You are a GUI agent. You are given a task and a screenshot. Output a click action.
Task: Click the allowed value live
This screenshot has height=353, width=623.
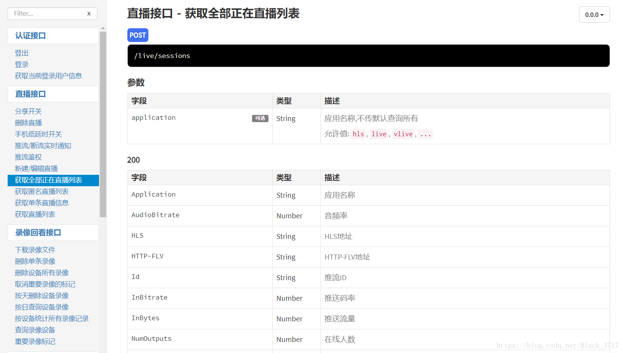click(379, 134)
